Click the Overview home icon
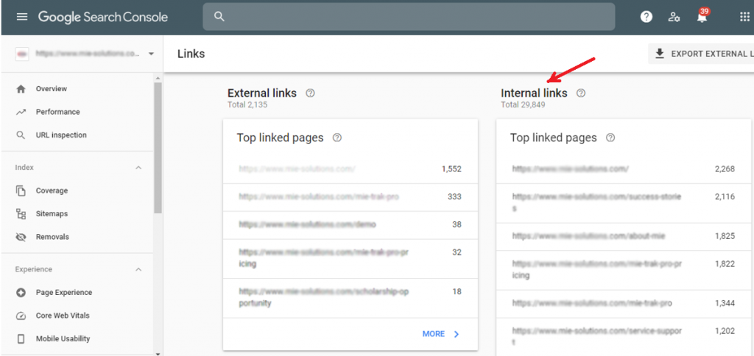This screenshot has width=754, height=356. (x=21, y=89)
